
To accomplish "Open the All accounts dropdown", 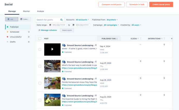I will pyautogui.click(x=82, y=20).
